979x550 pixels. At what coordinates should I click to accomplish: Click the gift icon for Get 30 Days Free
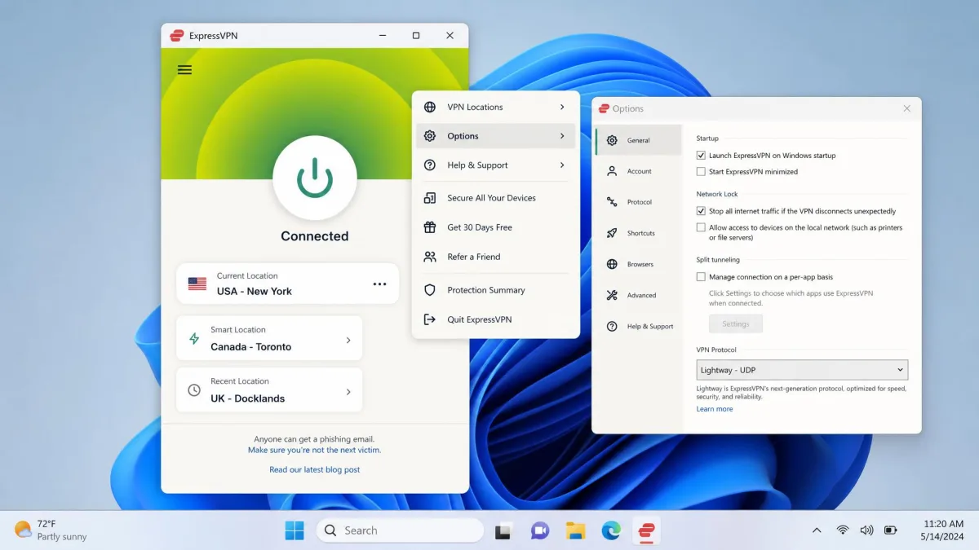[x=430, y=227]
